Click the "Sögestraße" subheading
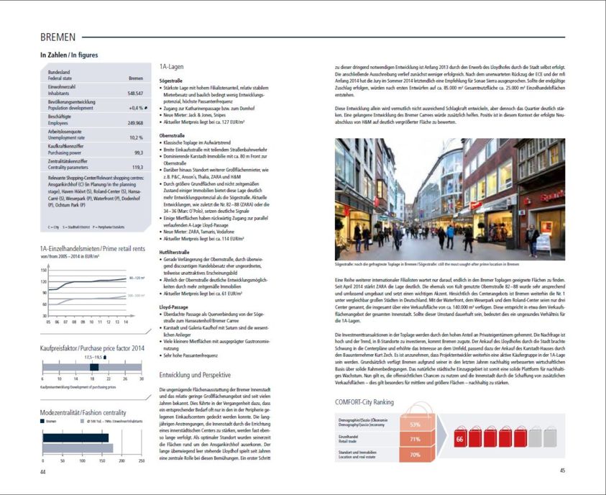This screenshot has height=495, width=606. click(x=171, y=81)
